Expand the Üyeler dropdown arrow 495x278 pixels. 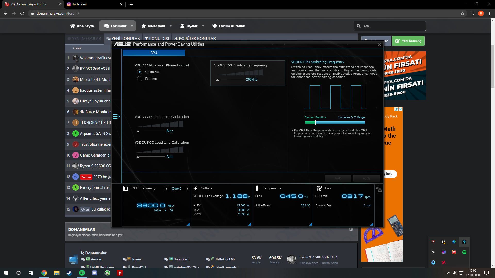point(203,26)
